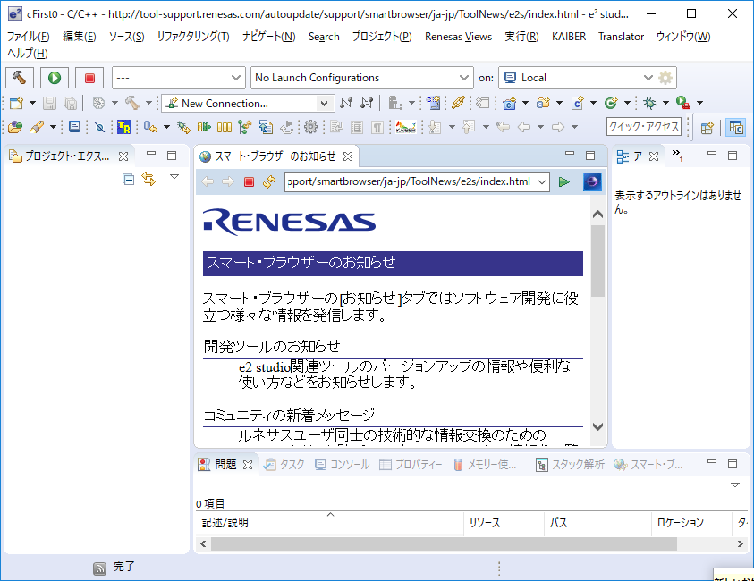
Task: Click the Last Edit Location arrow icon
Action: click(503, 127)
